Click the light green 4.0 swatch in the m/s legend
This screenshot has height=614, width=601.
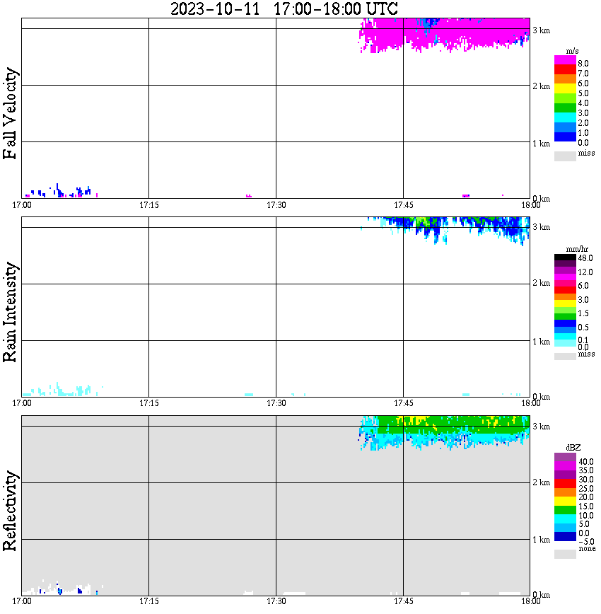pos(565,99)
